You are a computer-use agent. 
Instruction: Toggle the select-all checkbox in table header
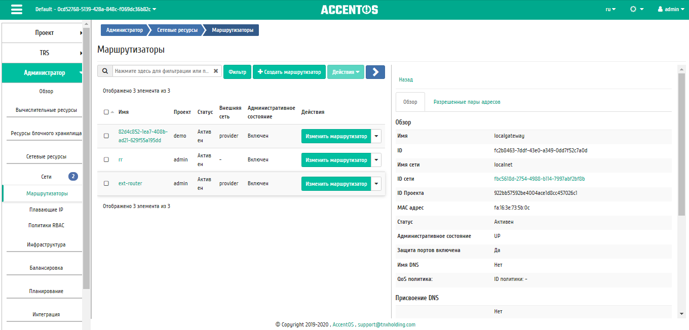click(106, 112)
